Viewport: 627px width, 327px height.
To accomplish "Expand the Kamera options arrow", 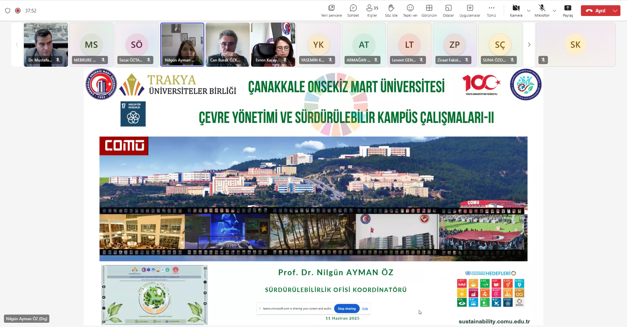I will pos(529,11).
